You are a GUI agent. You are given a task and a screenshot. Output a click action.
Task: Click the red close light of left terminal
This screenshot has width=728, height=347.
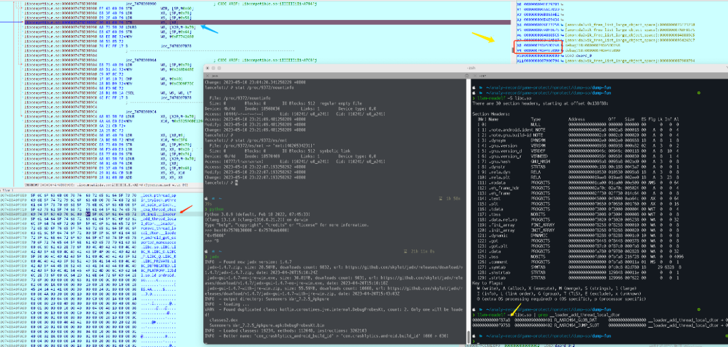point(207,68)
